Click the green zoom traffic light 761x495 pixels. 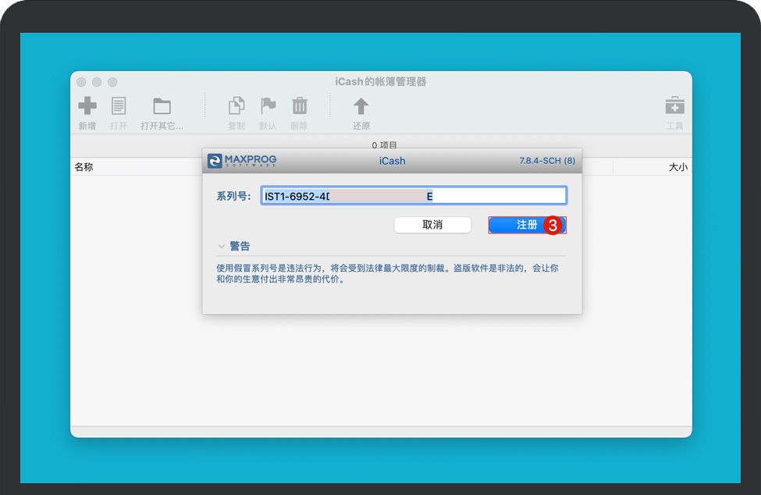pos(112,81)
